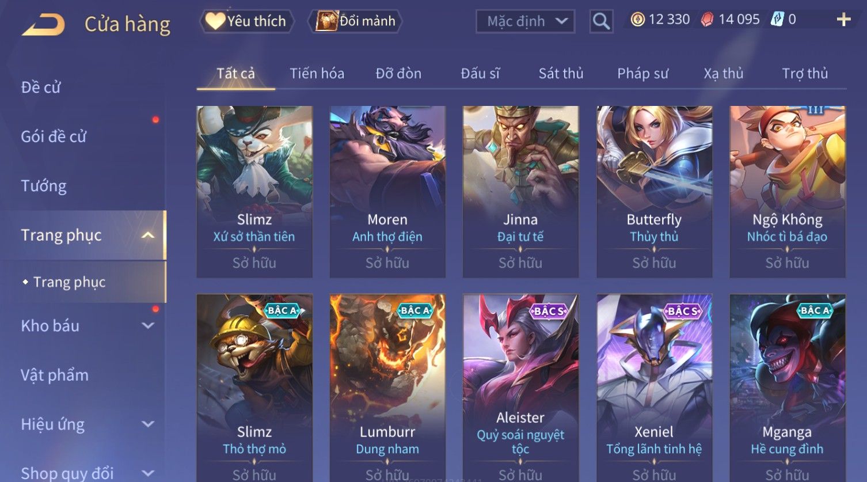867x482 pixels.
Task: Click the heart Yêu thích icon
Action: pos(215,21)
